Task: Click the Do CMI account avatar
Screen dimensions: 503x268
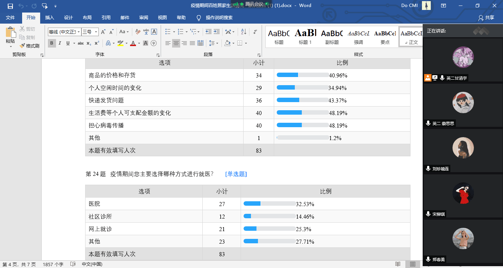Action: 427,6
